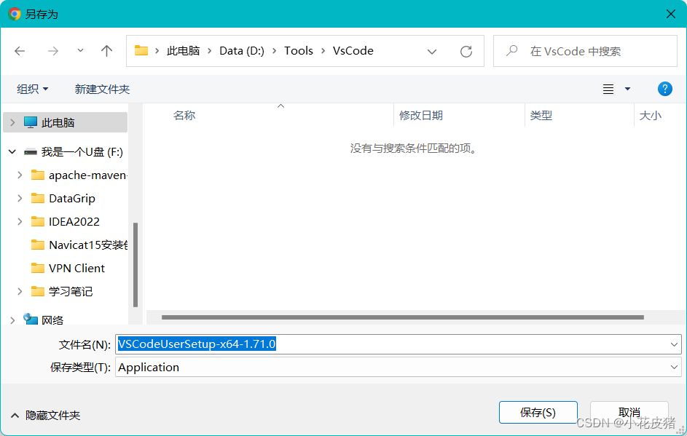Collapse the 我是一个U盘 (F:) drive
The height and width of the screenshot is (436, 687).
[12, 151]
